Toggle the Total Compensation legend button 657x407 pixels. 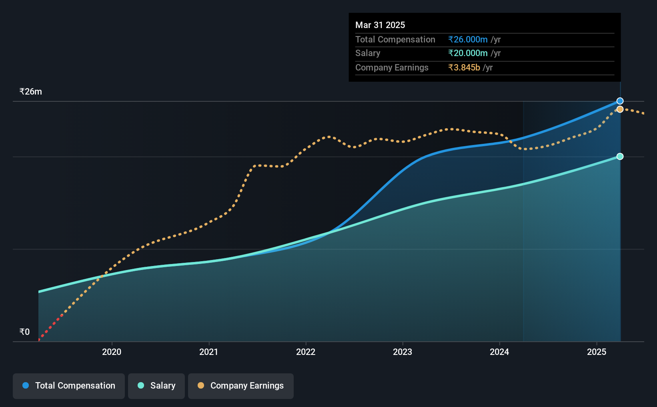pyautogui.click(x=69, y=386)
